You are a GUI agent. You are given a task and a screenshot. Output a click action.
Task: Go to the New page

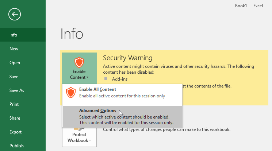(14, 49)
